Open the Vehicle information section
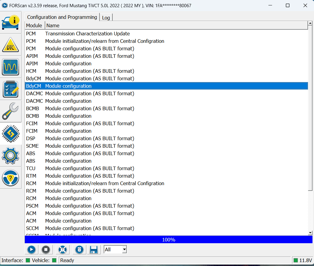This screenshot has width=314, height=266. tap(10, 22)
